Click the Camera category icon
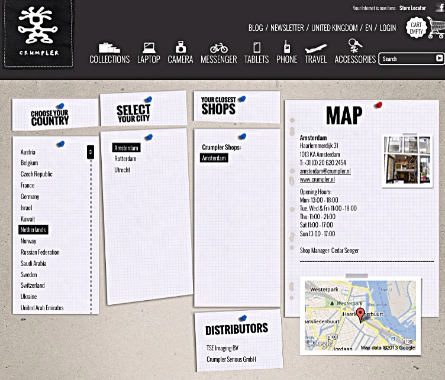The image size is (445, 380). pos(180,47)
